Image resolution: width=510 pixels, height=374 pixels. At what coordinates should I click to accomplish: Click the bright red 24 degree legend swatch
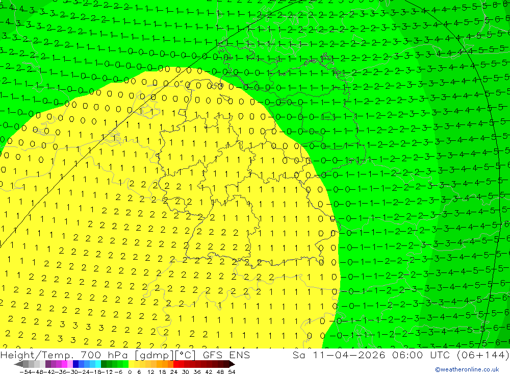coord(175,364)
